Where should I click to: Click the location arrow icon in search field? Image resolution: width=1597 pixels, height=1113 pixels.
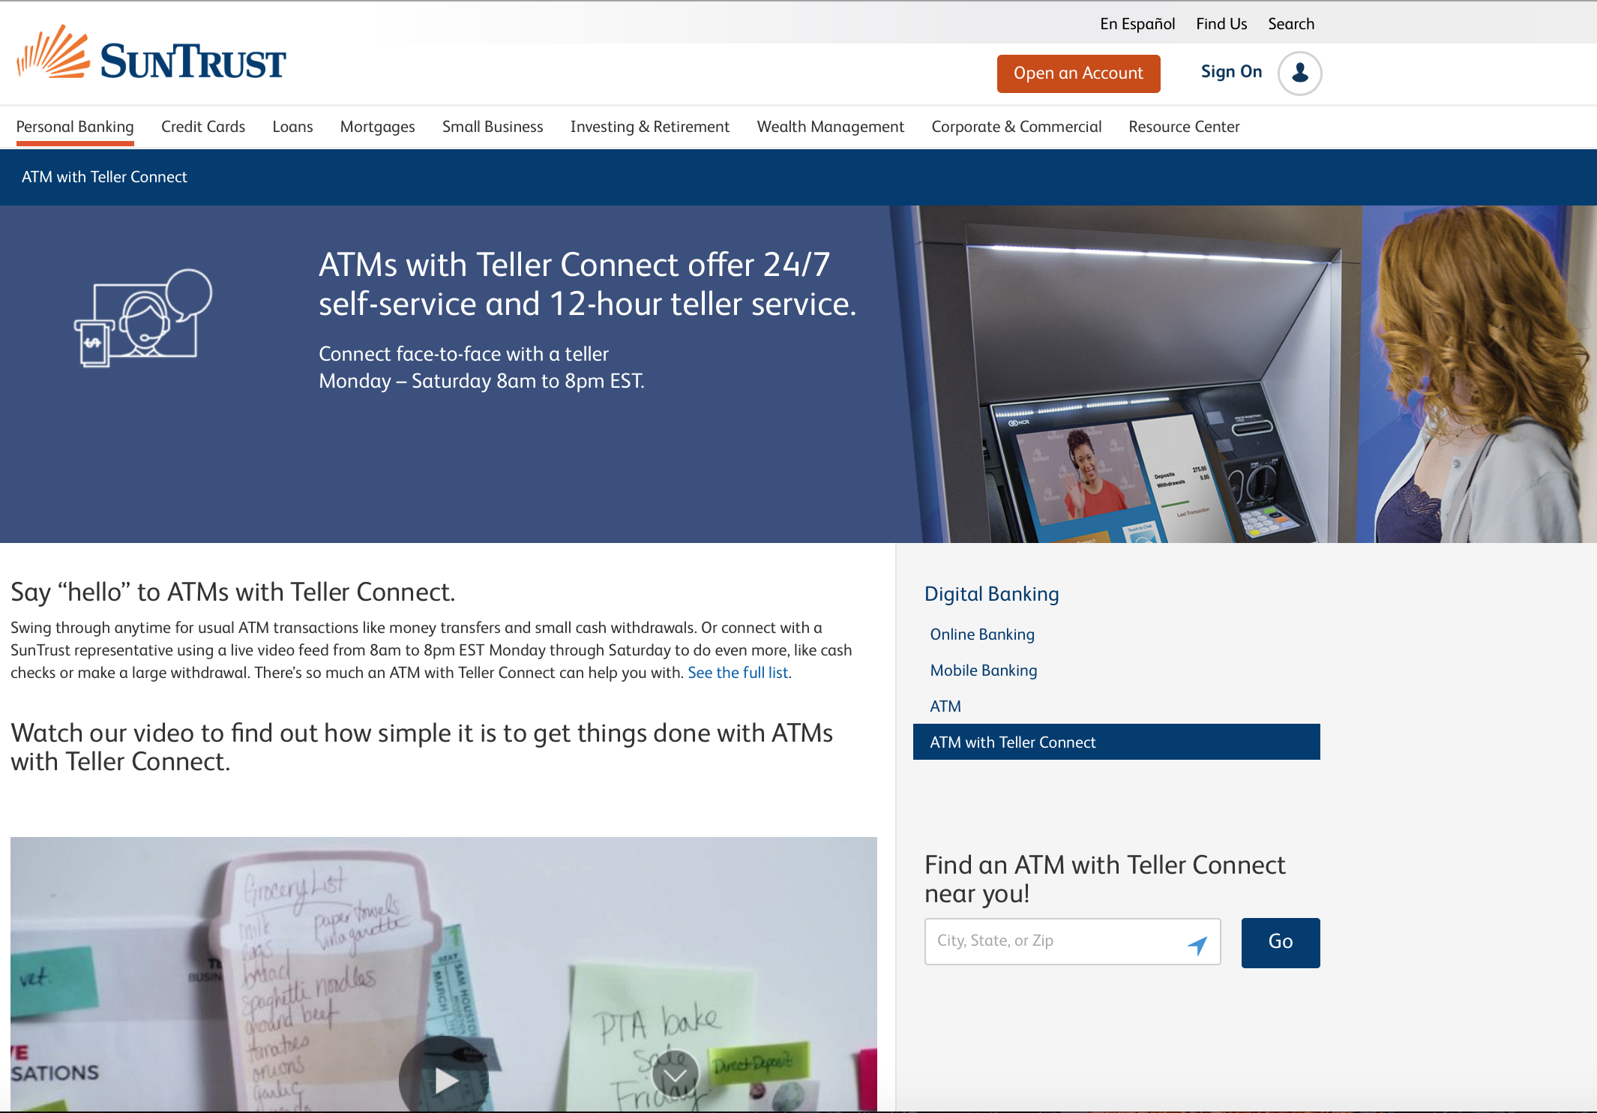1197,945
